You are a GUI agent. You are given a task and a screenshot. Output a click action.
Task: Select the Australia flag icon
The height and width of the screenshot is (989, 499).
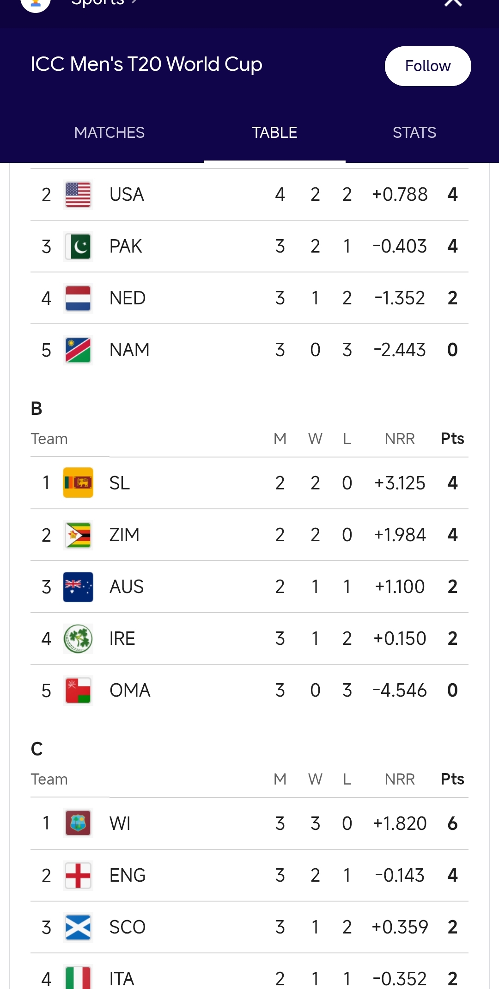click(x=78, y=587)
